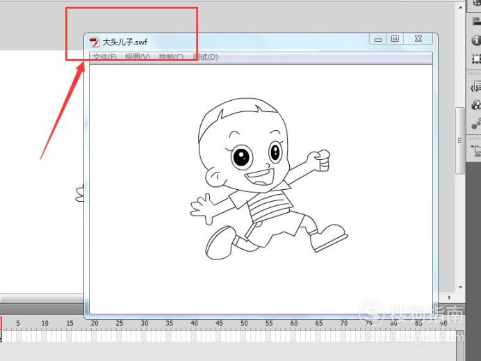Click frame number 10 on timeline ruler
Screen dimensions: 481x361
(x=44, y=323)
